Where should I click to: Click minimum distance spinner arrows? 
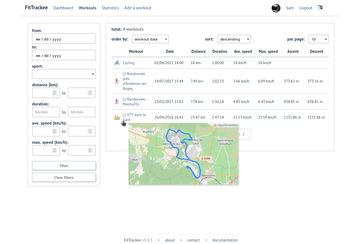[54, 93]
